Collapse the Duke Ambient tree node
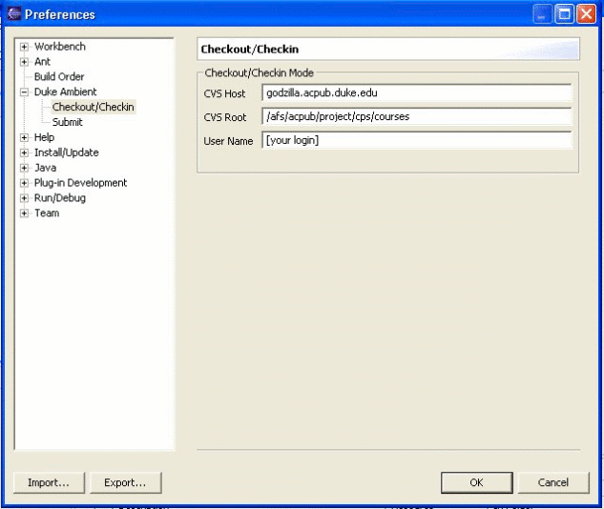The height and width of the screenshot is (509, 604). pyautogui.click(x=24, y=92)
